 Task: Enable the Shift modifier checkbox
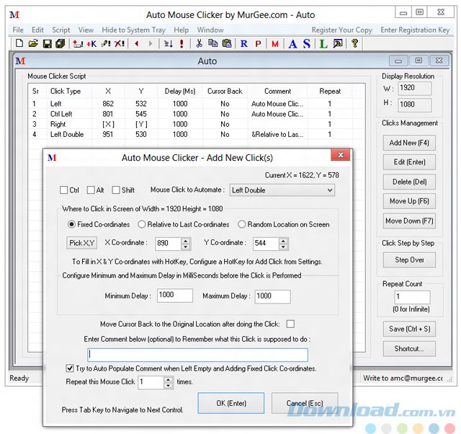click(116, 190)
